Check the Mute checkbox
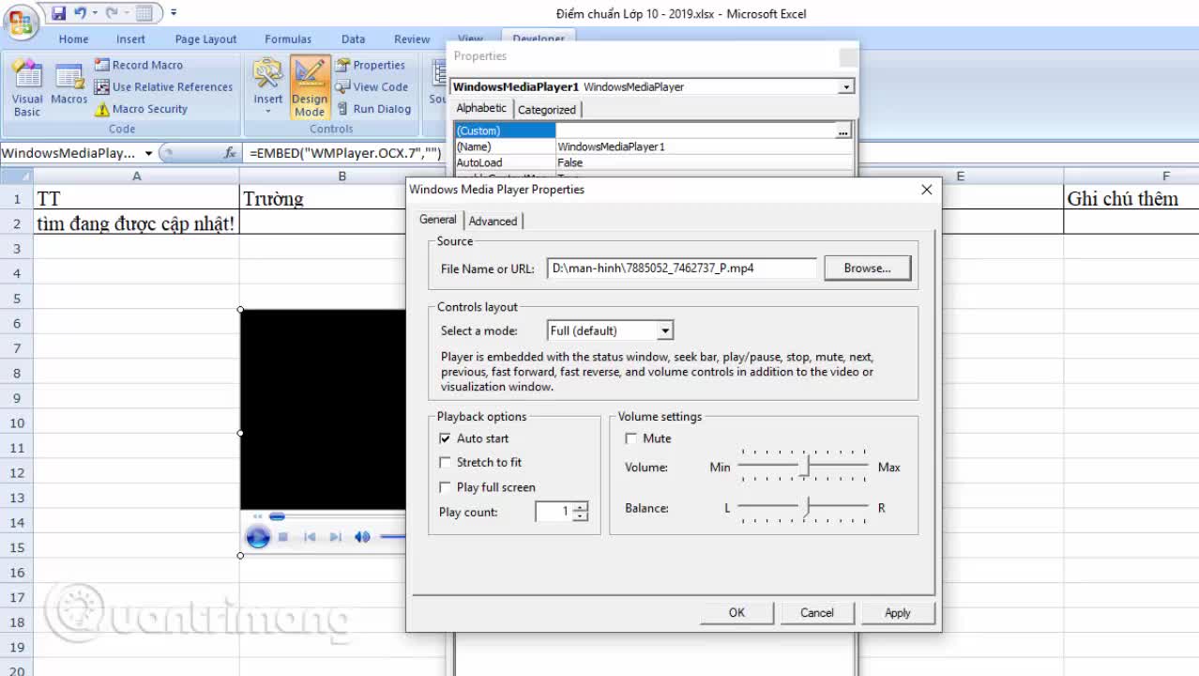This screenshot has height=676, width=1199. [x=630, y=438]
